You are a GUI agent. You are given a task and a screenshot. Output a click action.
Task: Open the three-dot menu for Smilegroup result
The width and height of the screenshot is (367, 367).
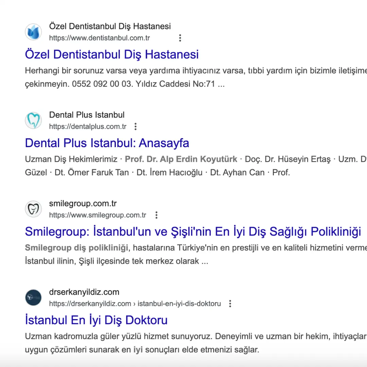click(x=156, y=215)
